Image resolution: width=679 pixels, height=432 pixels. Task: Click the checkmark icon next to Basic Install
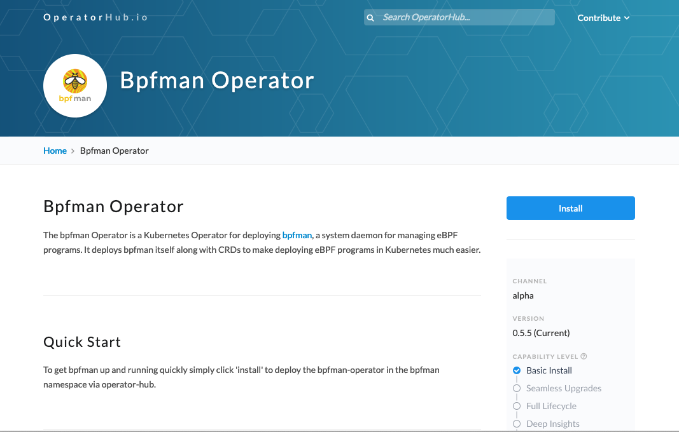click(516, 370)
